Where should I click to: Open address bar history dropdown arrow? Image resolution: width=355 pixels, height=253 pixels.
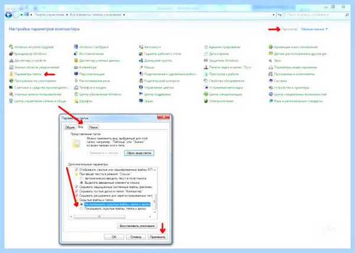[273, 15]
